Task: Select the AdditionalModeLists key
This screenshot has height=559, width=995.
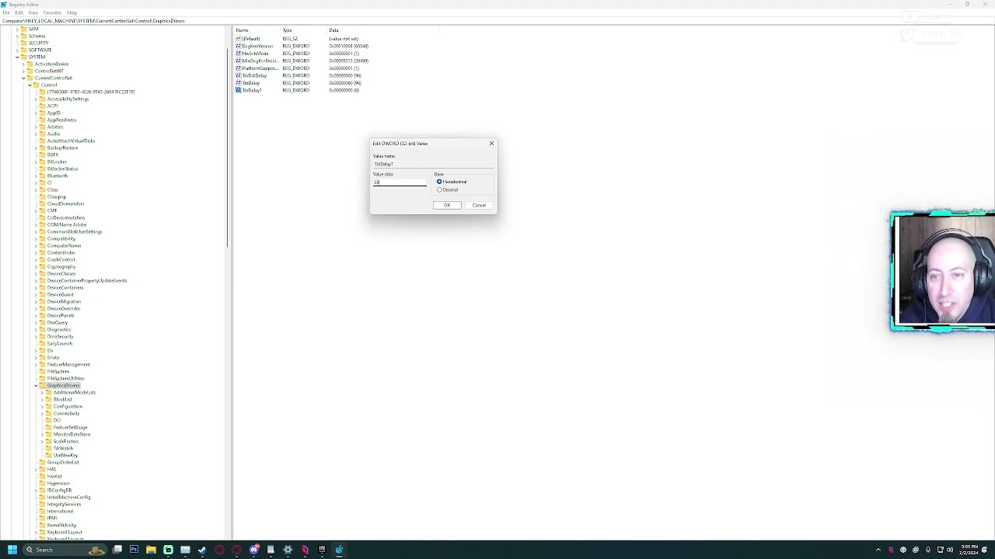Action: (75, 392)
